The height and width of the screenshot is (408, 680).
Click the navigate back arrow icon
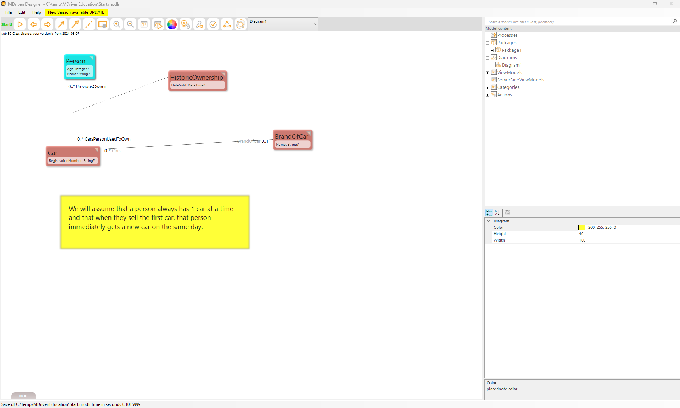click(x=34, y=24)
